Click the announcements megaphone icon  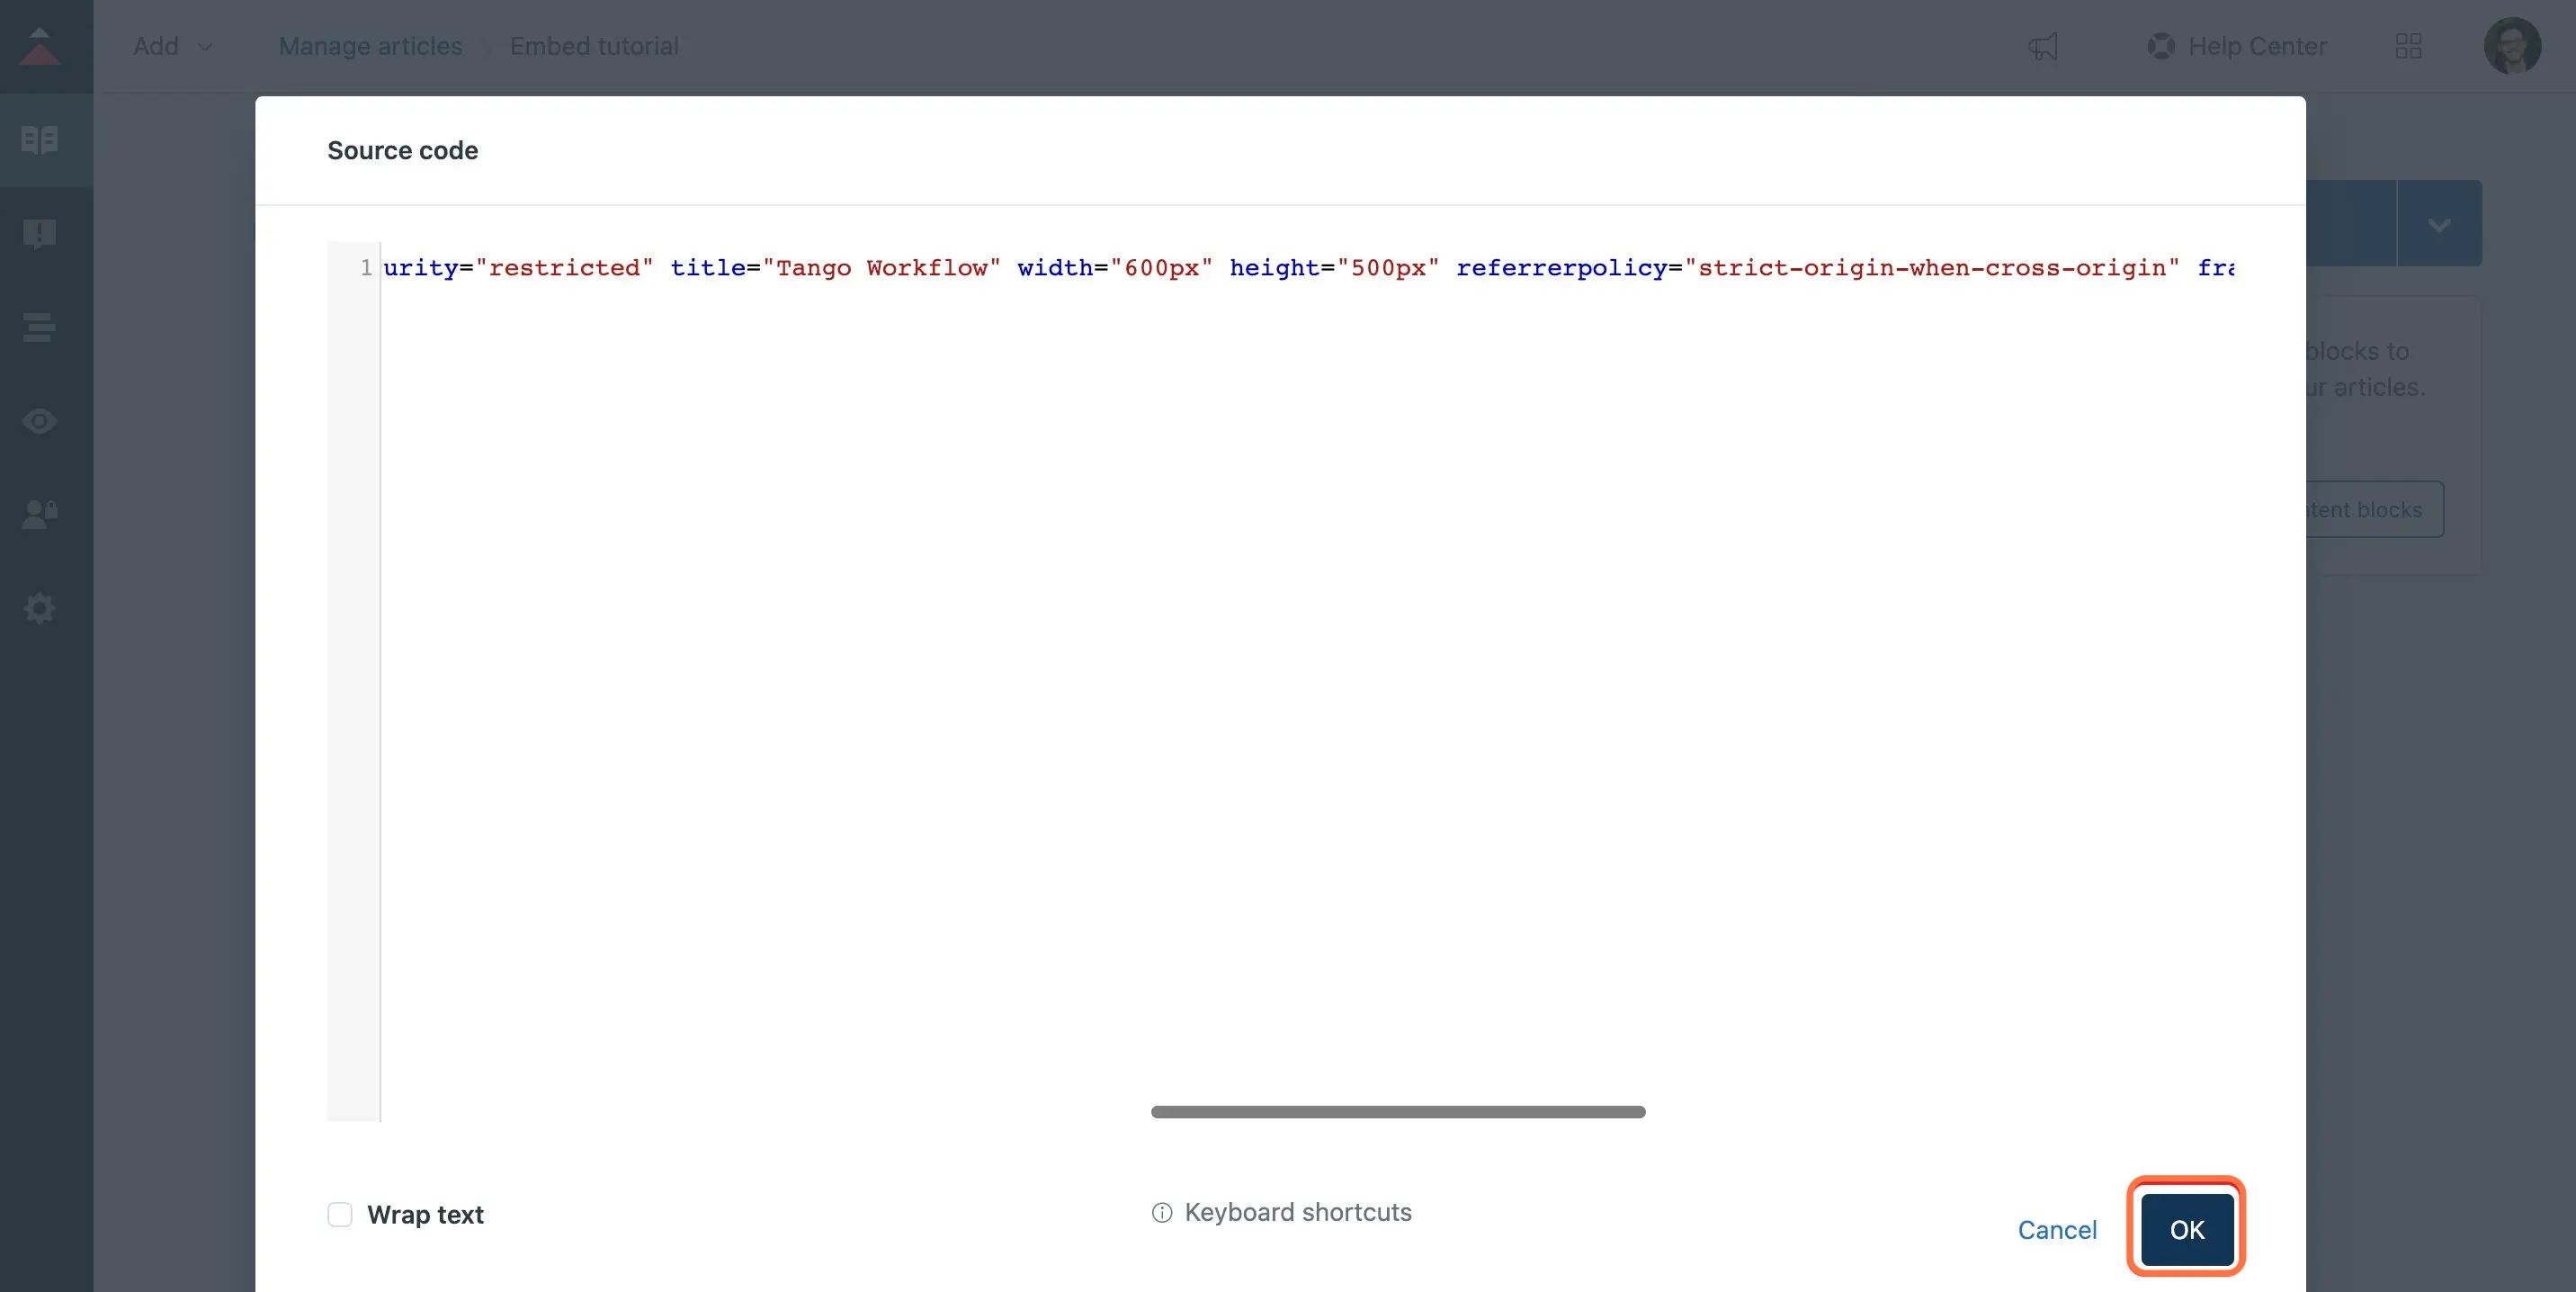pyautogui.click(x=2043, y=46)
